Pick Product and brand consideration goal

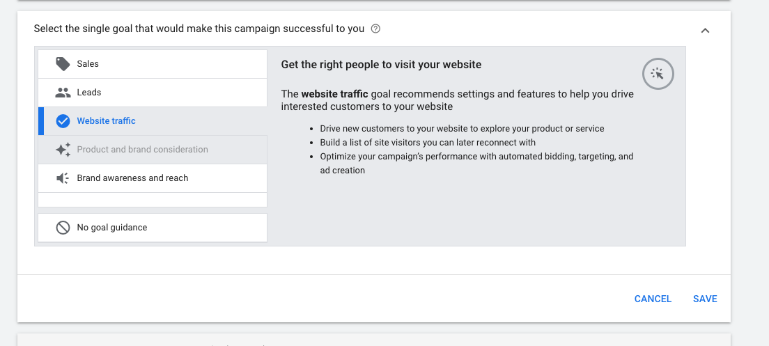pyautogui.click(x=142, y=150)
